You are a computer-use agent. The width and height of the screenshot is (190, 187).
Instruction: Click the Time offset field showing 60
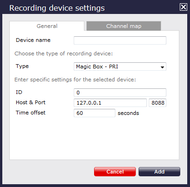pyautogui.click(x=95, y=113)
